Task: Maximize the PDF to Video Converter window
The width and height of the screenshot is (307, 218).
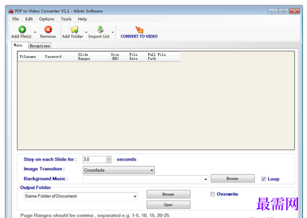Action: point(284,11)
